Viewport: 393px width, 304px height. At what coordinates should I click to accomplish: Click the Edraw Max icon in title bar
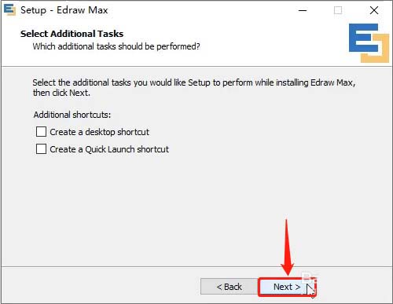pos(9,10)
